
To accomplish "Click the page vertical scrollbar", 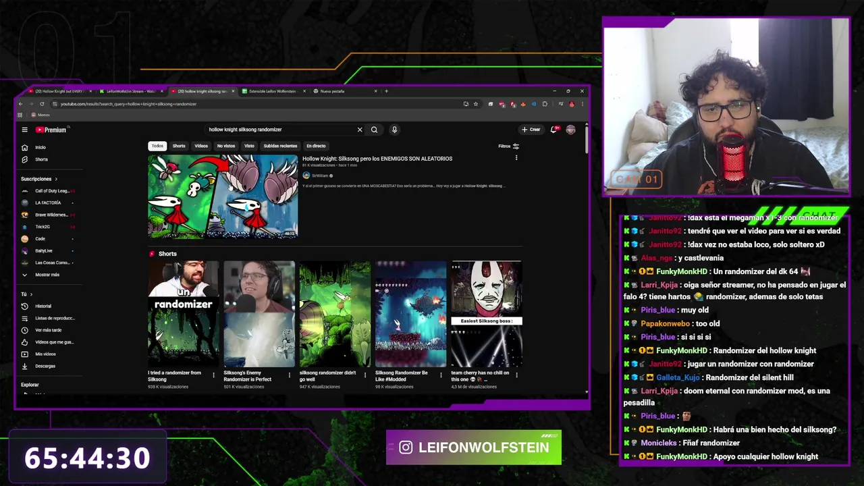I will [x=586, y=139].
